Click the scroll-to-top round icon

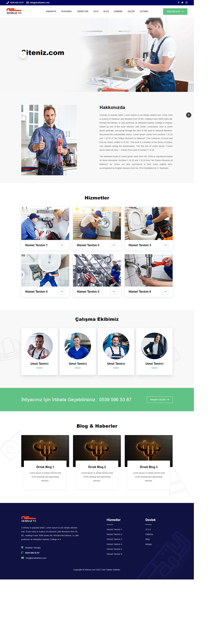pyautogui.click(x=189, y=115)
